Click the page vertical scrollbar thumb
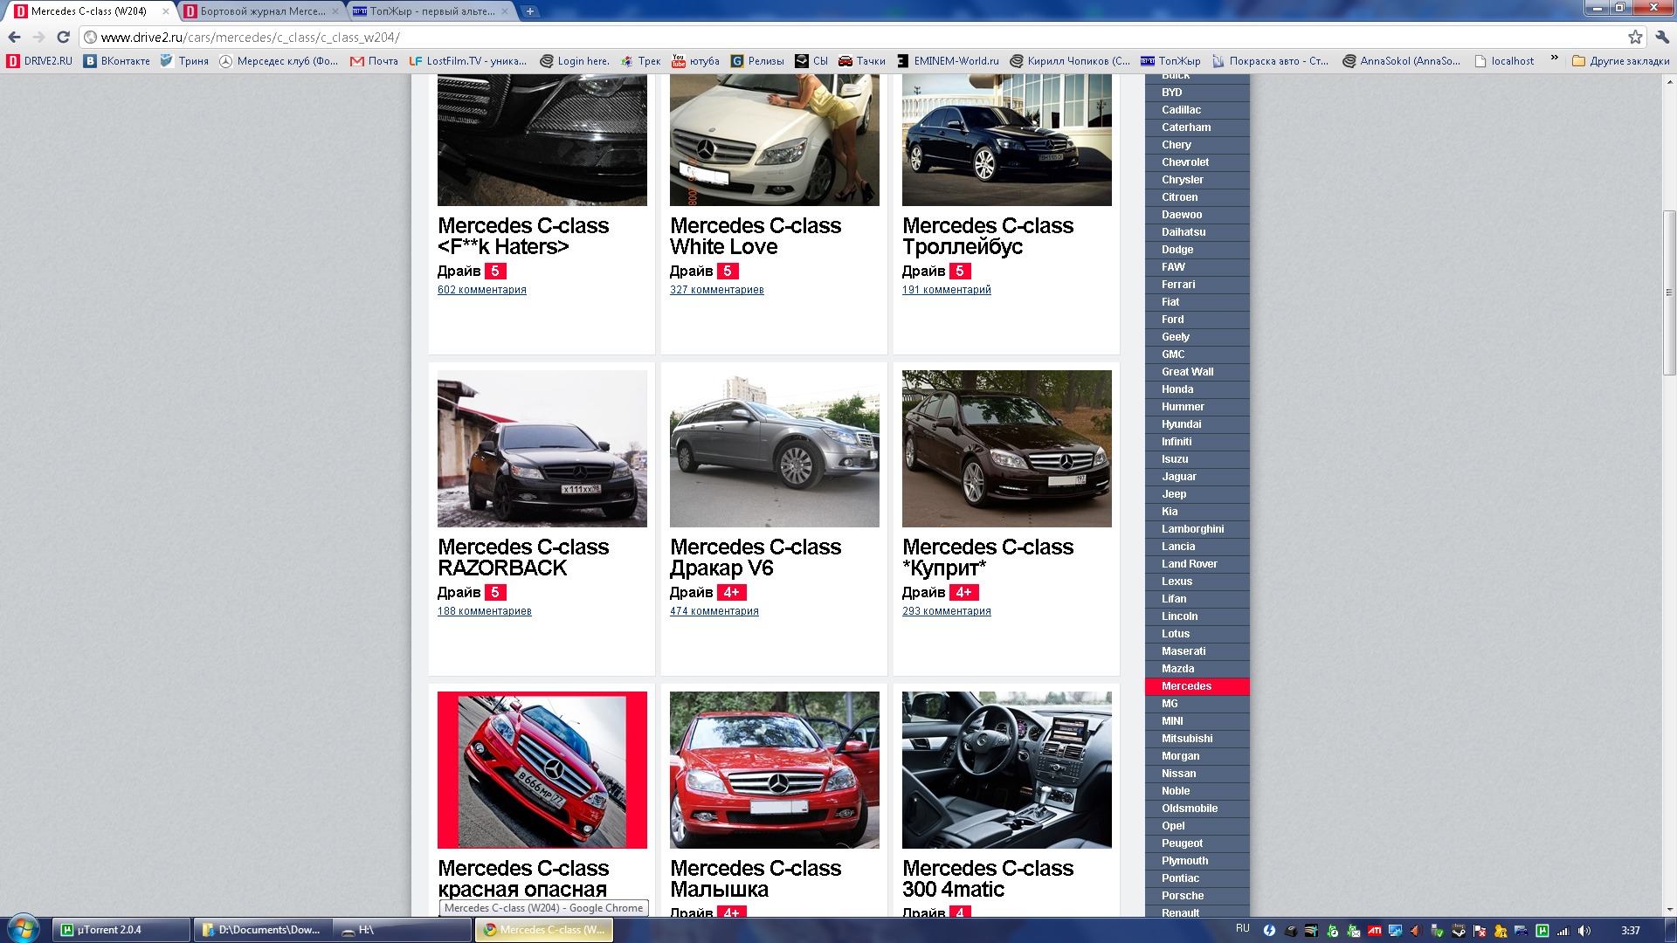 pos(1669,293)
